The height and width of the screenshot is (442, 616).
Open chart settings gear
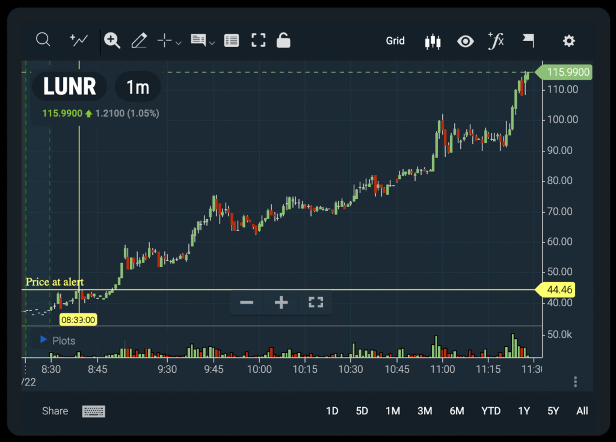(568, 40)
